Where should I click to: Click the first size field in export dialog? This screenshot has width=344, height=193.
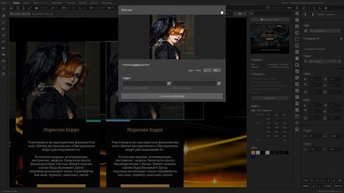[x=207, y=70]
